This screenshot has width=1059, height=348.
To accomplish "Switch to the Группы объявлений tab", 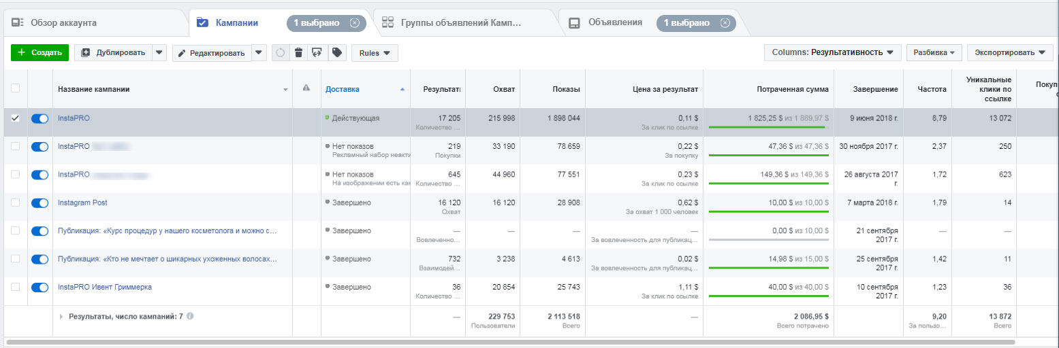I will tap(464, 22).
